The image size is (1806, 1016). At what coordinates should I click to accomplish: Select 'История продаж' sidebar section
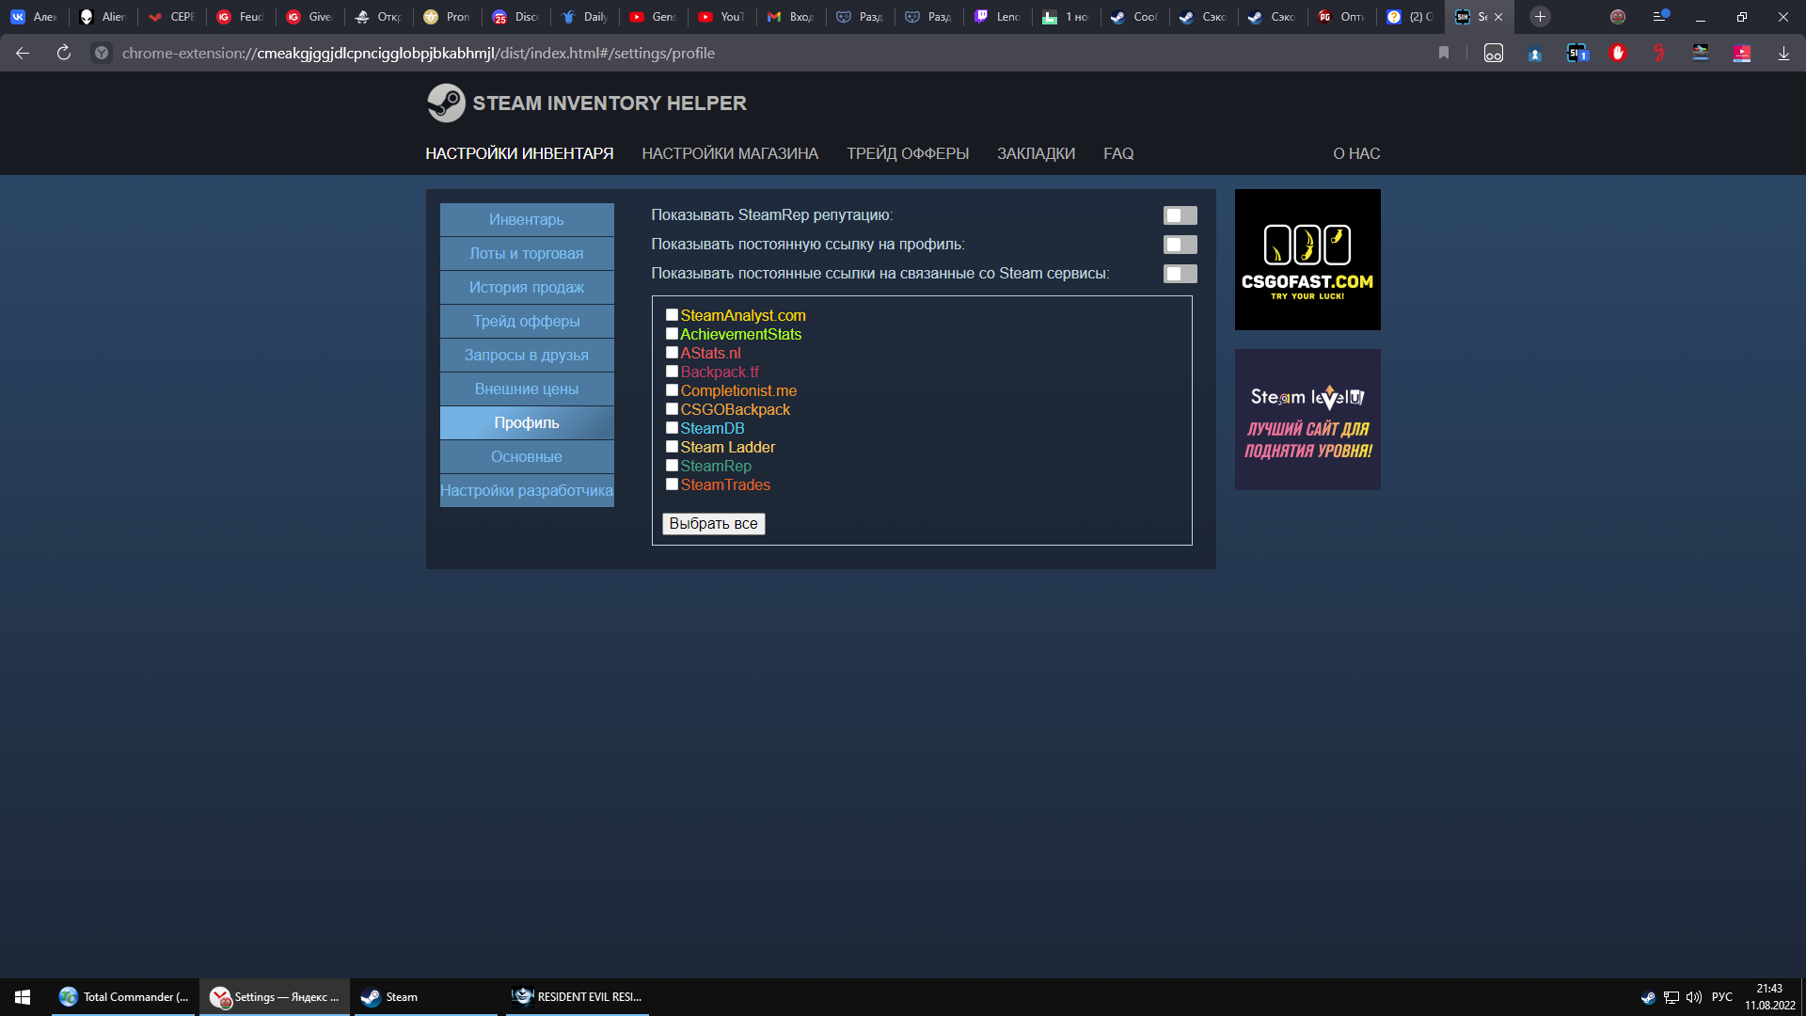pos(527,287)
